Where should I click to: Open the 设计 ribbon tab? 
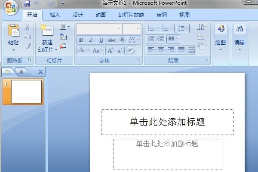(78, 15)
